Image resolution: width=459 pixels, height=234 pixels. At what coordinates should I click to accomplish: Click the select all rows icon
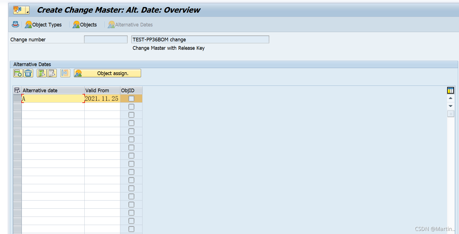[x=42, y=73]
